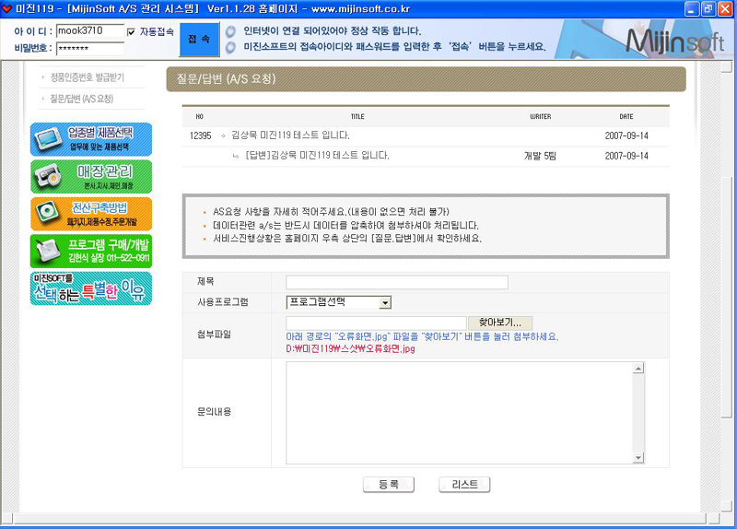Click the 리스트 button
This screenshot has height=529, width=737.
(x=464, y=485)
